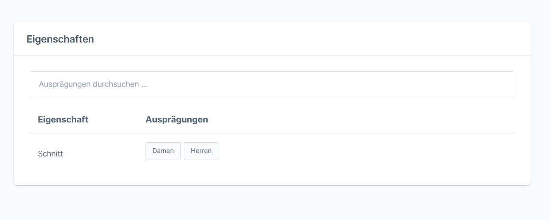
Task: Click the Ausprägungen column header
Action: (x=177, y=119)
